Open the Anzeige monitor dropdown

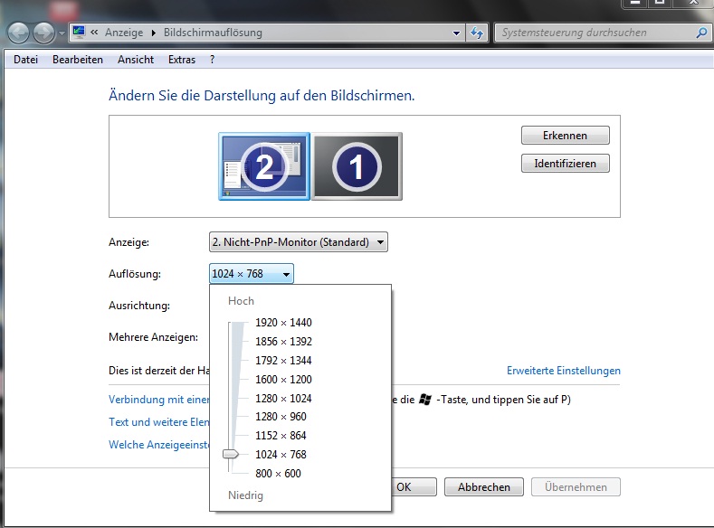299,242
